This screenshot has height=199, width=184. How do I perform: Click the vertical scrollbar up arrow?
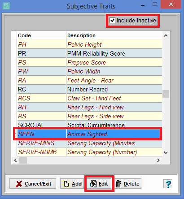pos(166,35)
